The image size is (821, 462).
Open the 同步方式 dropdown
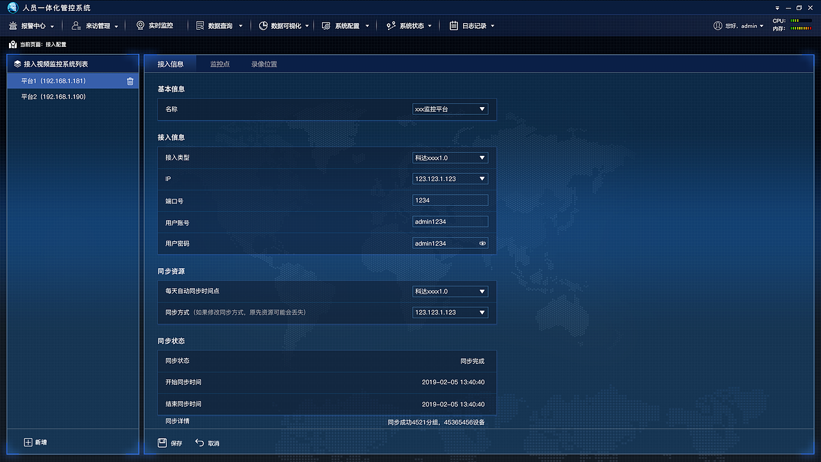(x=450, y=312)
